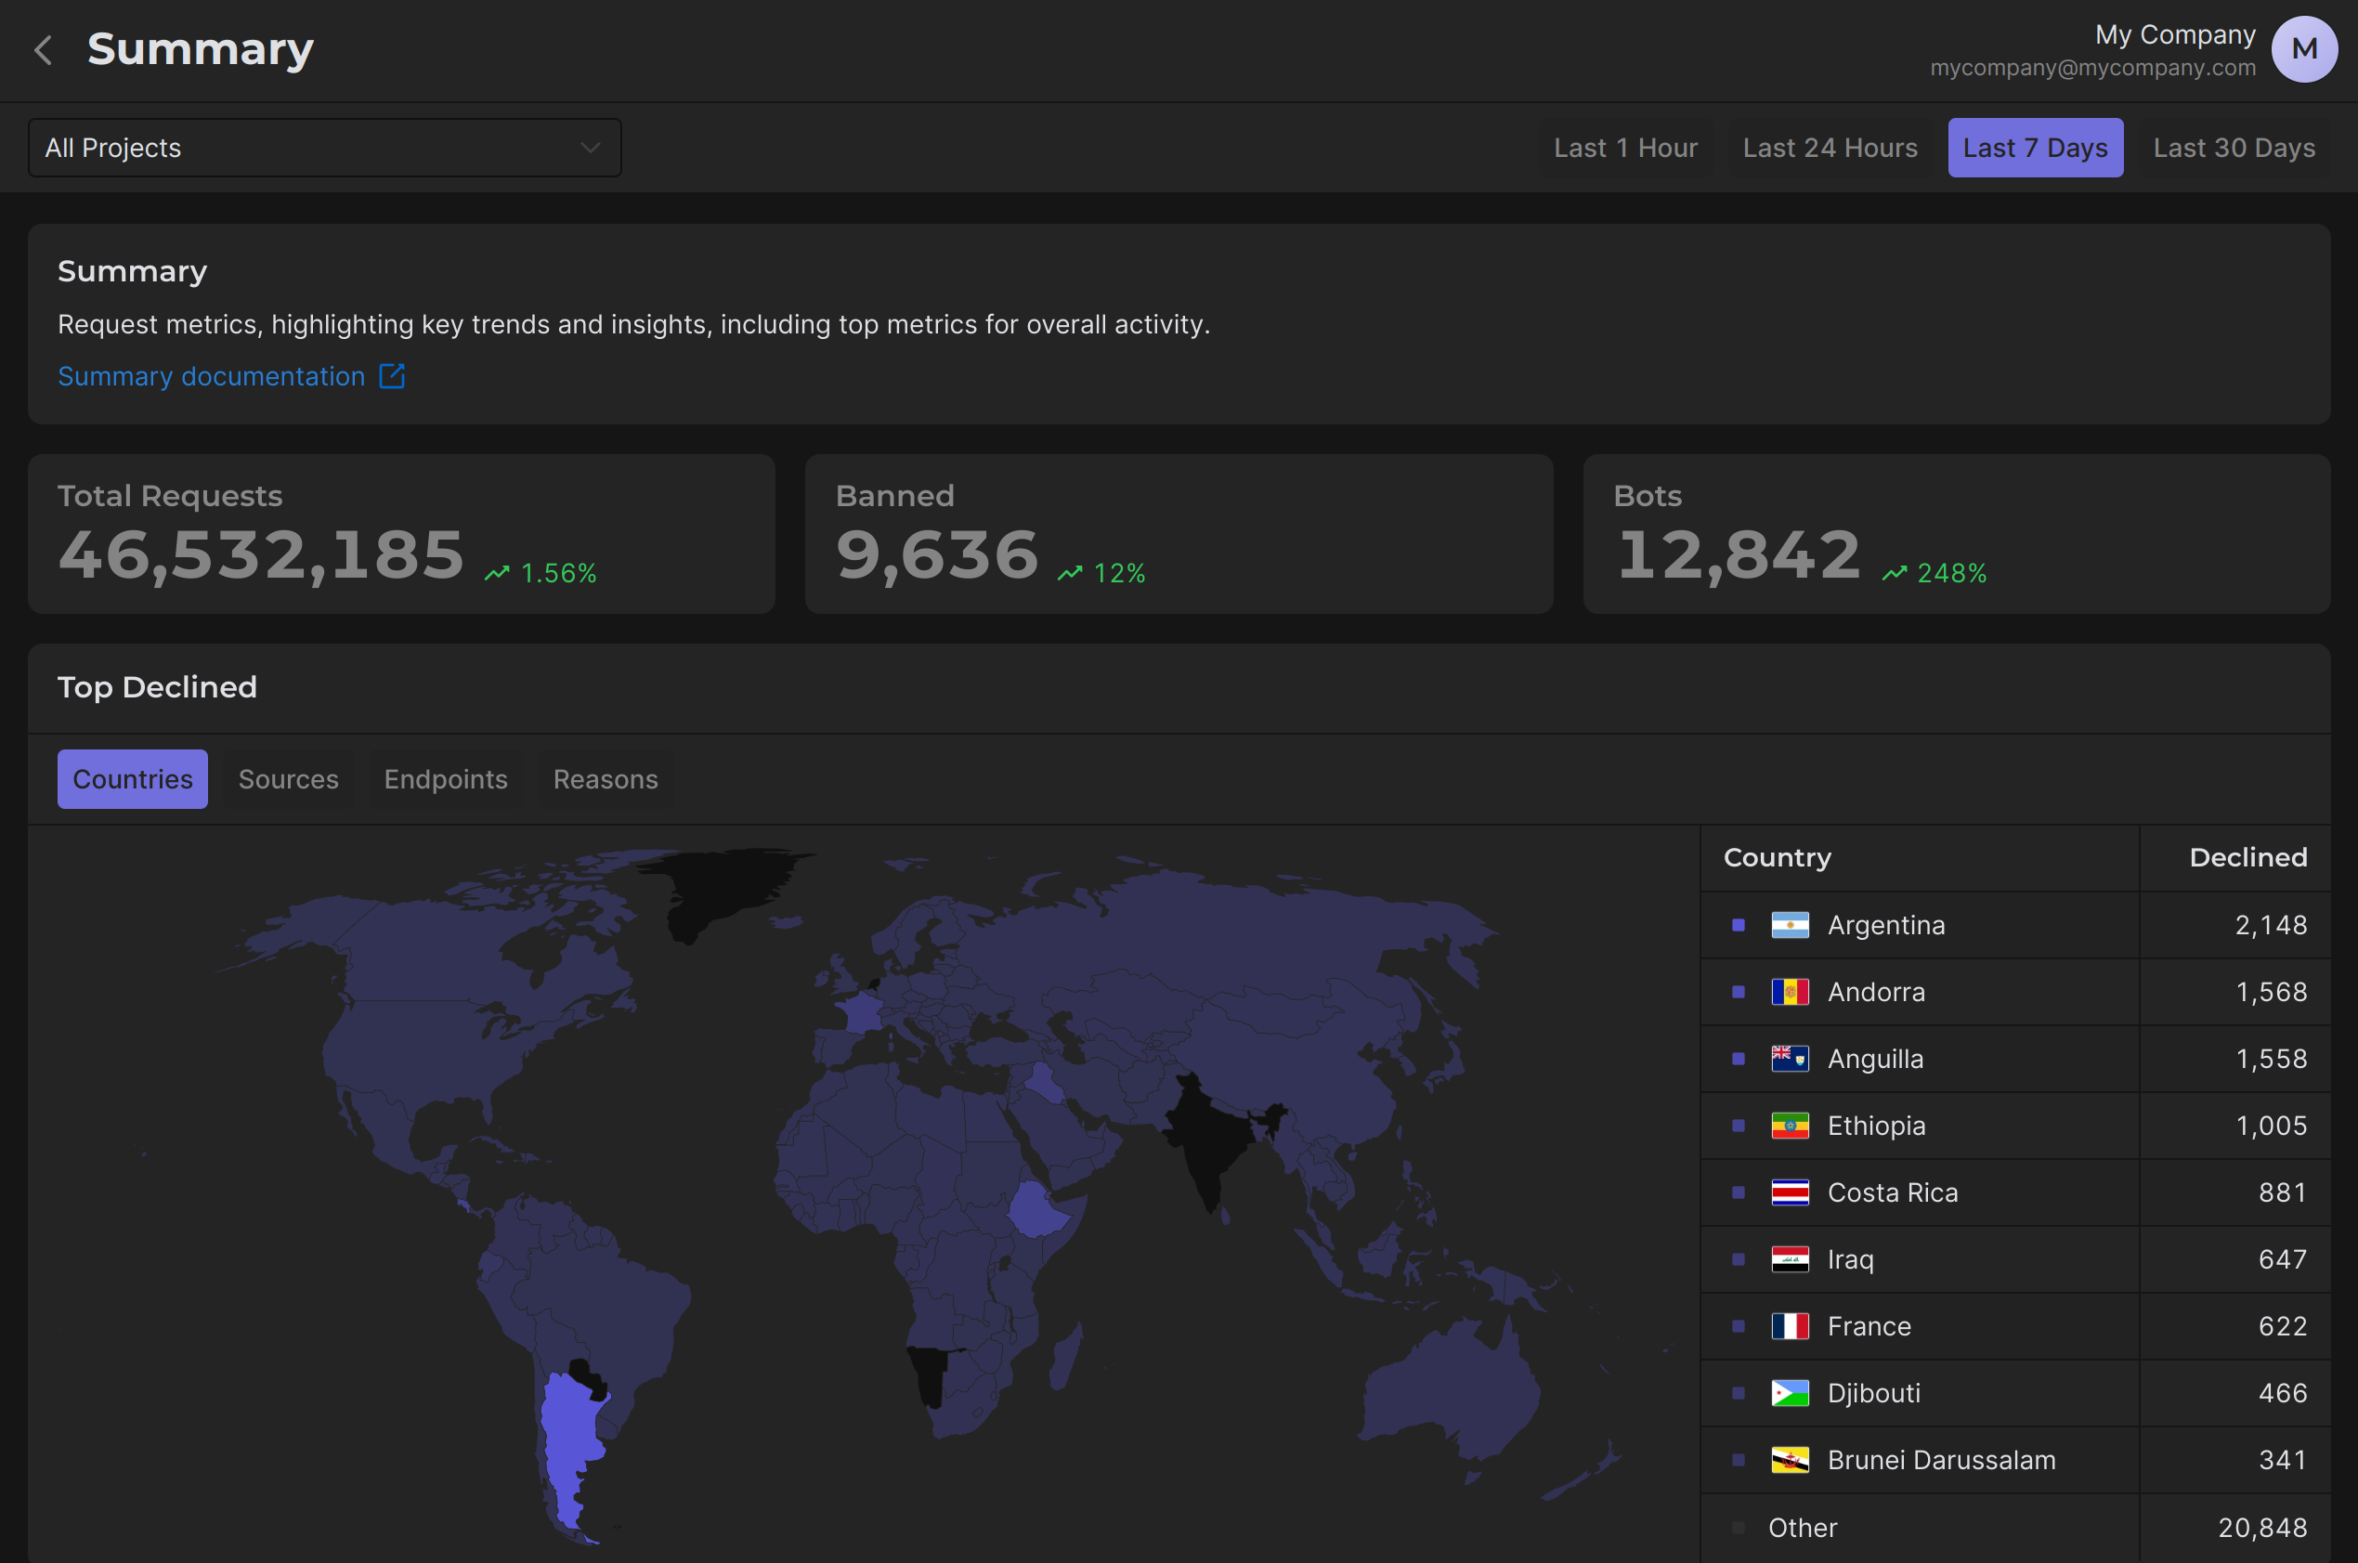Switch to the Reasons tab
The width and height of the screenshot is (2358, 1563).
(605, 778)
